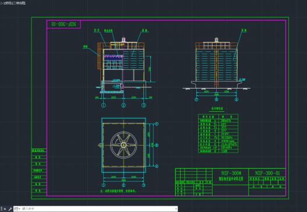Screen dimensions: 307x212
Task: Select the mirrored NZF-300-01 label in the magenta box
Action: point(63,24)
